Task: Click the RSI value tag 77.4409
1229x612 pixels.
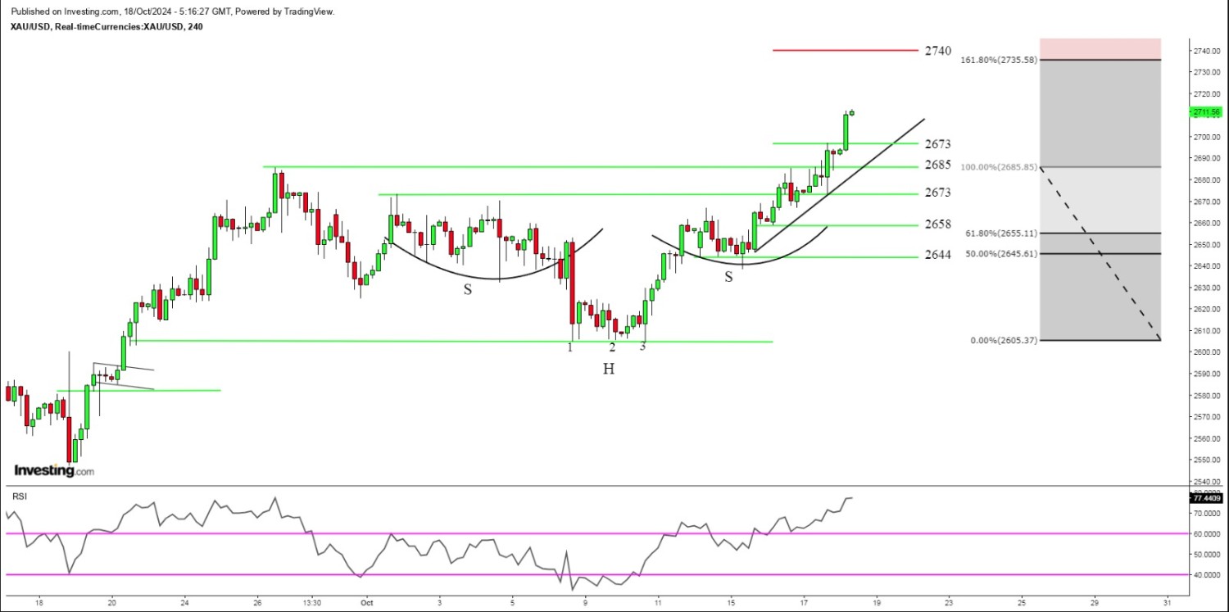Action: tap(1206, 497)
